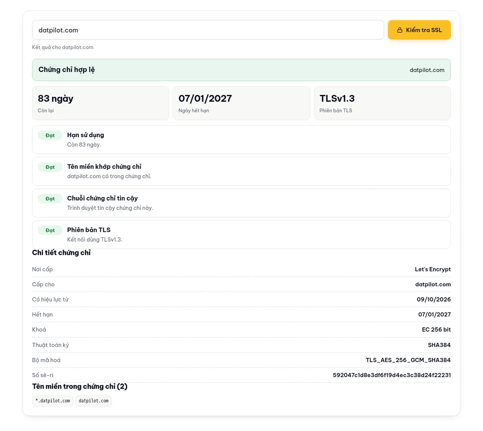483x431 pixels.
Task: Click the "Ngày hết hạn" card label
Action: point(194,111)
